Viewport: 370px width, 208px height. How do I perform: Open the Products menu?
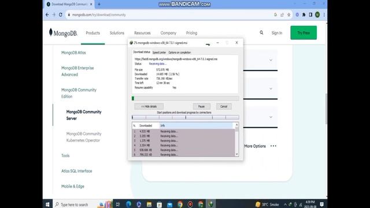click(x=92, y=33)
